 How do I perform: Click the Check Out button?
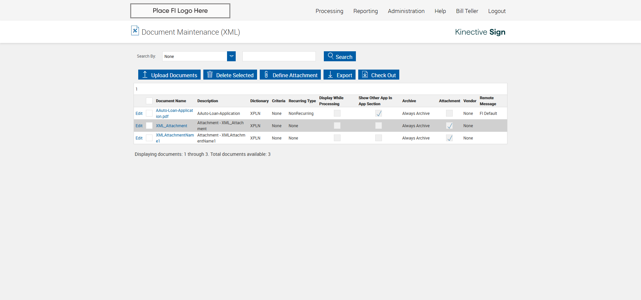pyautogui.click(x=379, y=75)
